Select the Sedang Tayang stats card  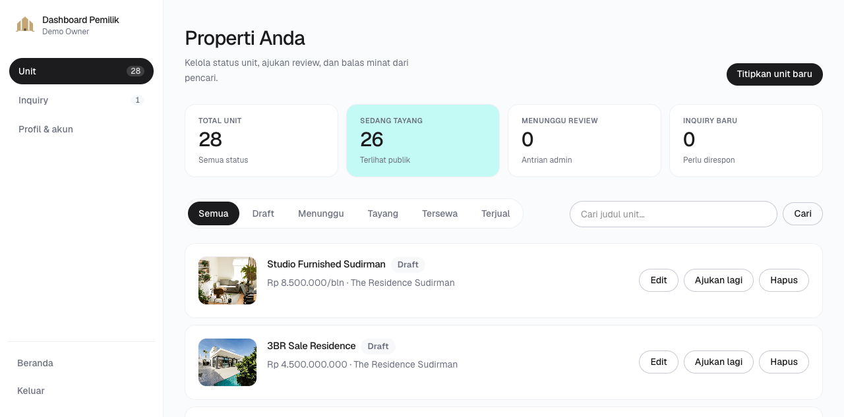coord(423,140)
